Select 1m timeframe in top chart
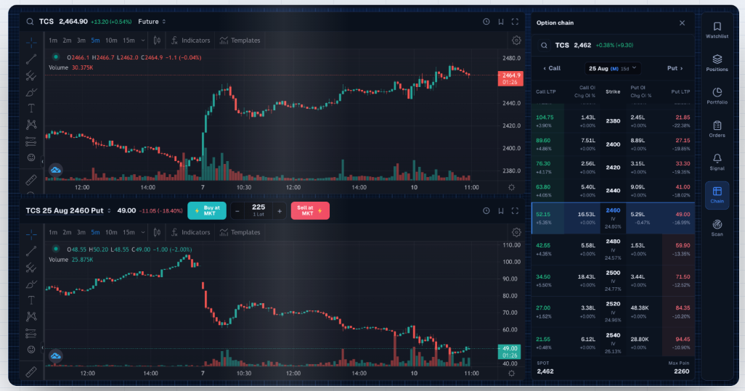The image size is (745, 391). [x=53, y=41]
